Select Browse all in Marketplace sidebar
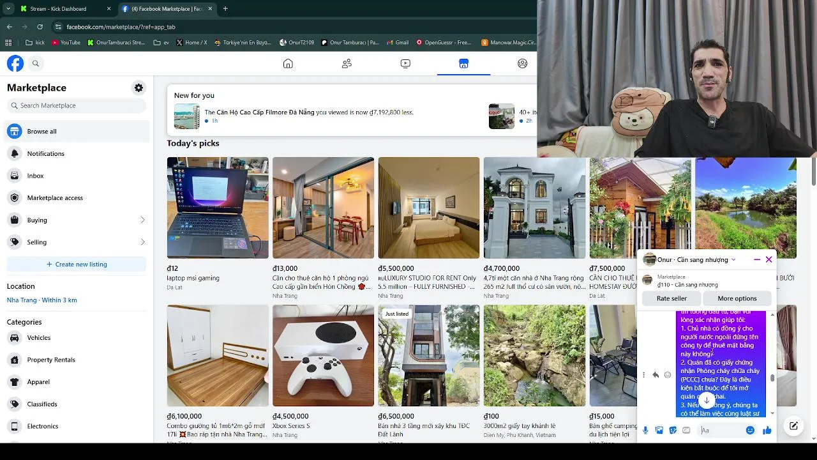Screen dimensions: 817x460 pos(77,131)
